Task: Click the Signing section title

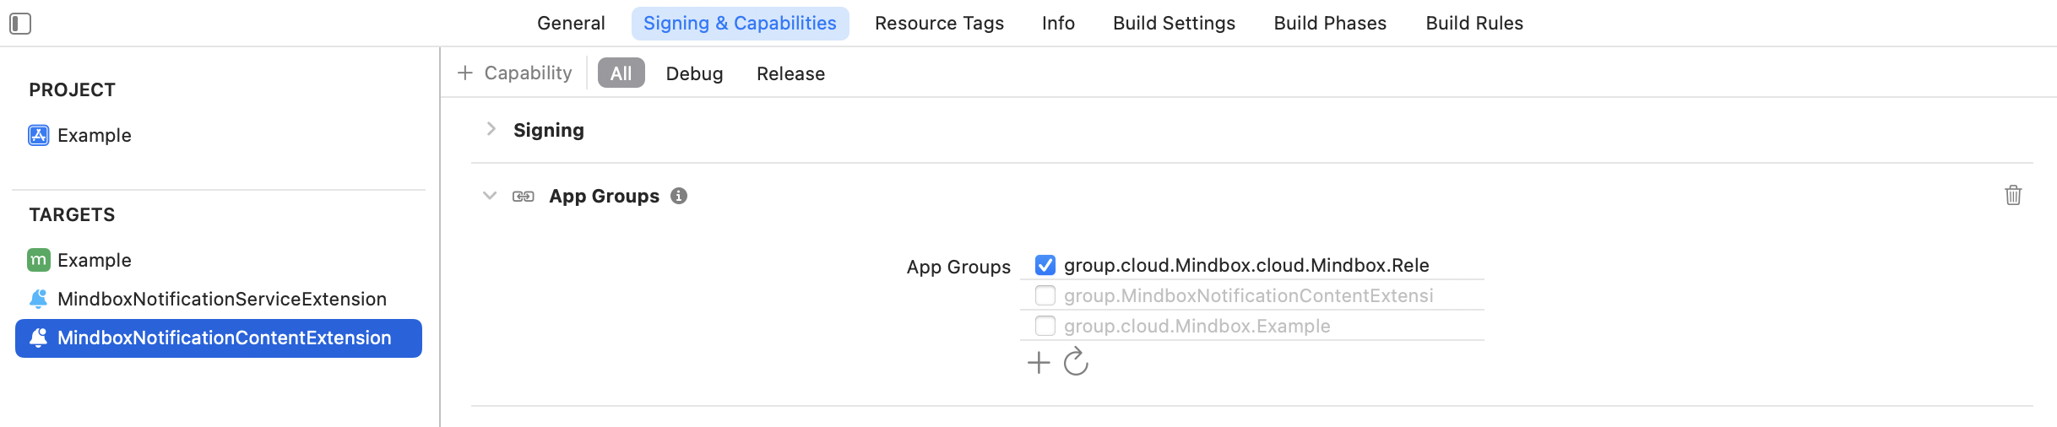Action: [549, 130]
